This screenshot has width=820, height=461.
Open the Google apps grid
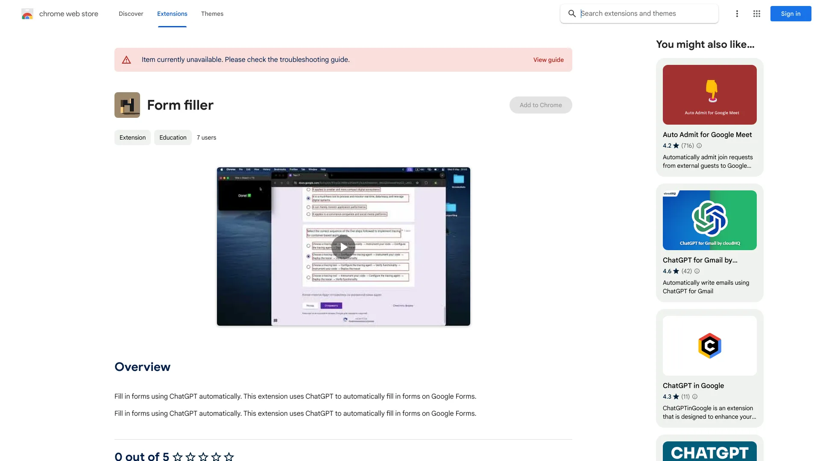756,14
